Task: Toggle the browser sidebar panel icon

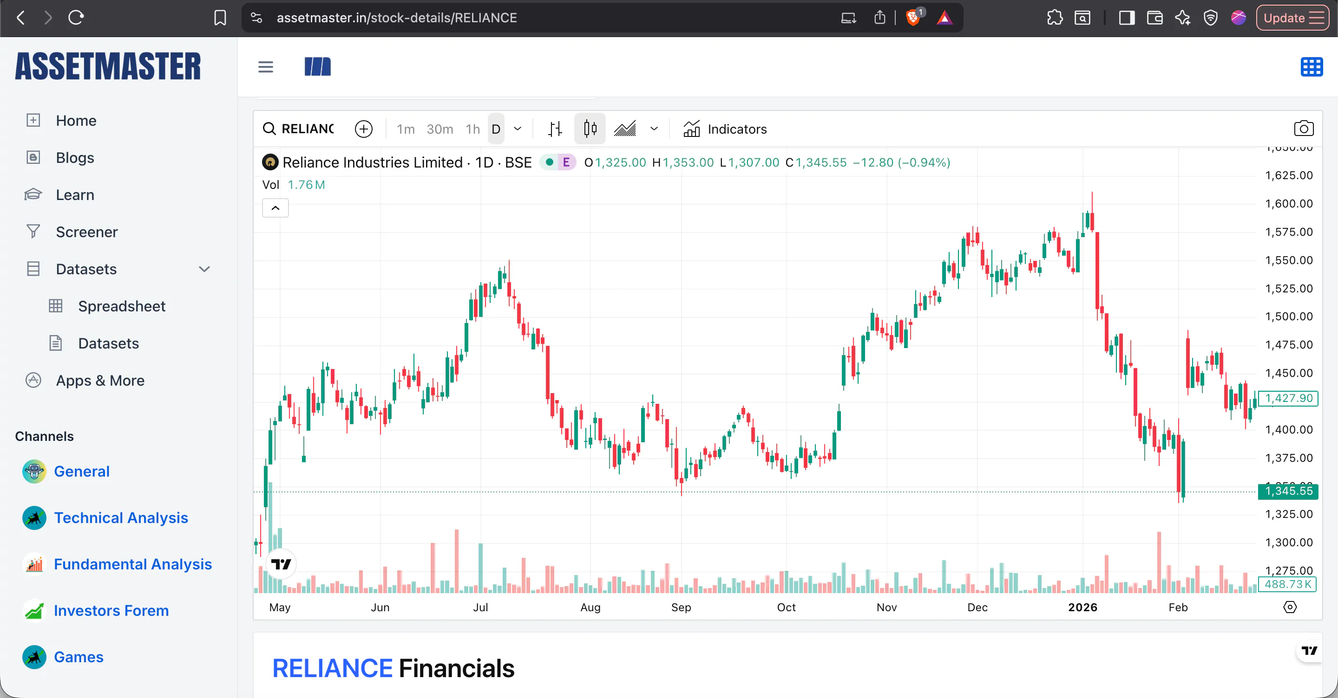Action: pos(1127,18)
